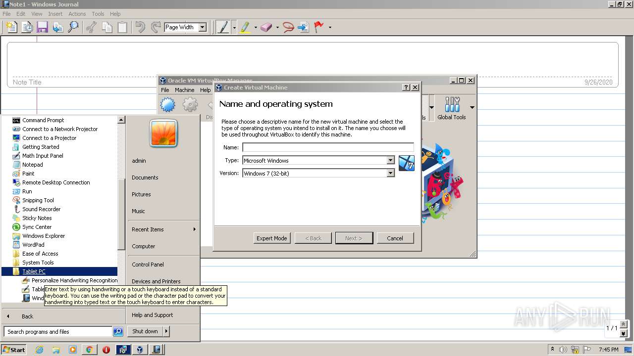Image resolution: width=634 pixels, height=356 pixels.
Task: Open the Insert menu in Windows Journal
Action: coord(55,14)
